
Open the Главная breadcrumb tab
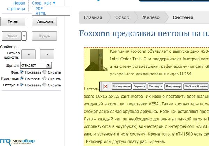tap(93, 18)
